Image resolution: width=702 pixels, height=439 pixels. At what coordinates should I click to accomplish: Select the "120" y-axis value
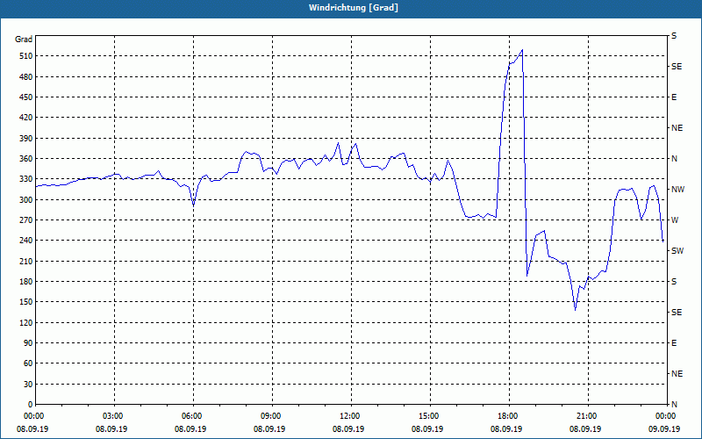click(x=25, y=322)
